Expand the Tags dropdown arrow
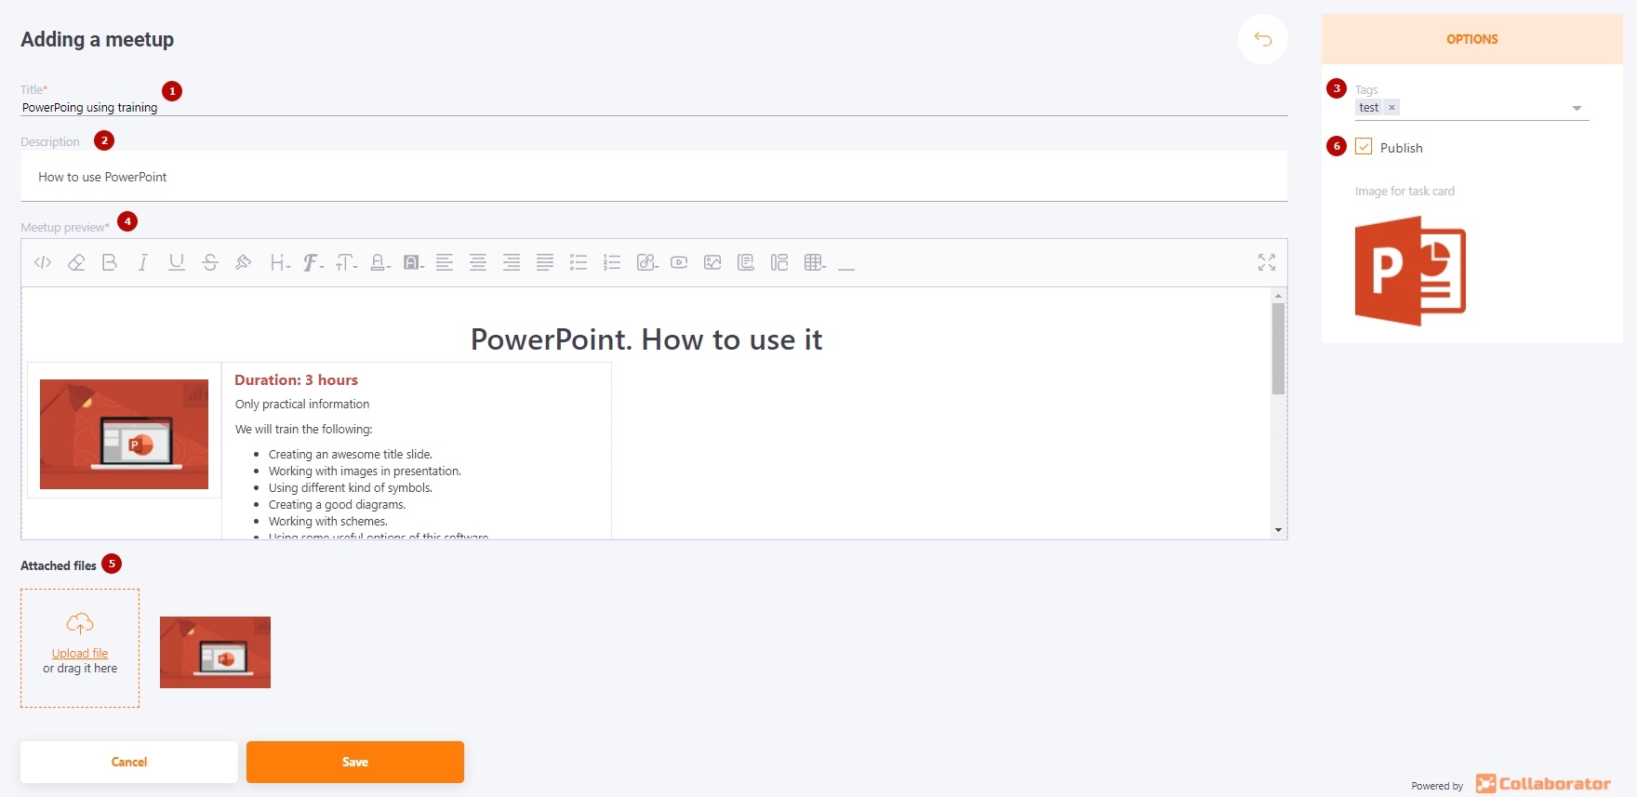The height and width of the screenshot is (797, 1637). (x=1577, y=109)
